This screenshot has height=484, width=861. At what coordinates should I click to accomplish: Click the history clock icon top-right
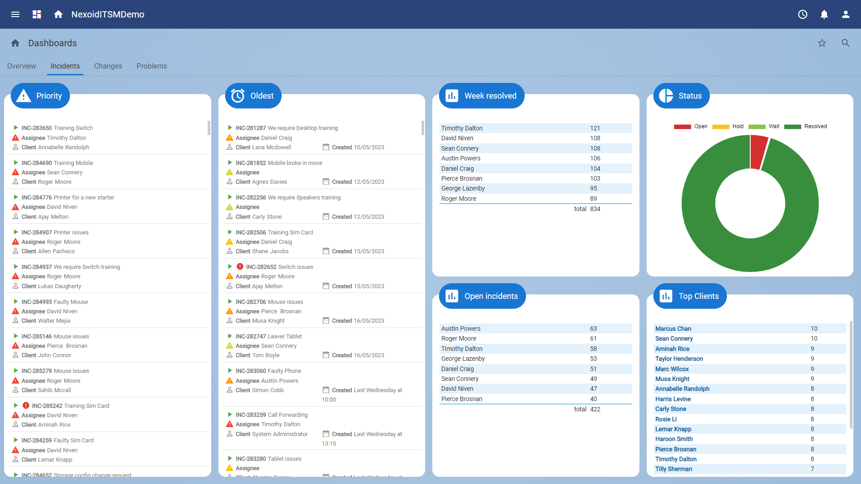pos(802,14)
